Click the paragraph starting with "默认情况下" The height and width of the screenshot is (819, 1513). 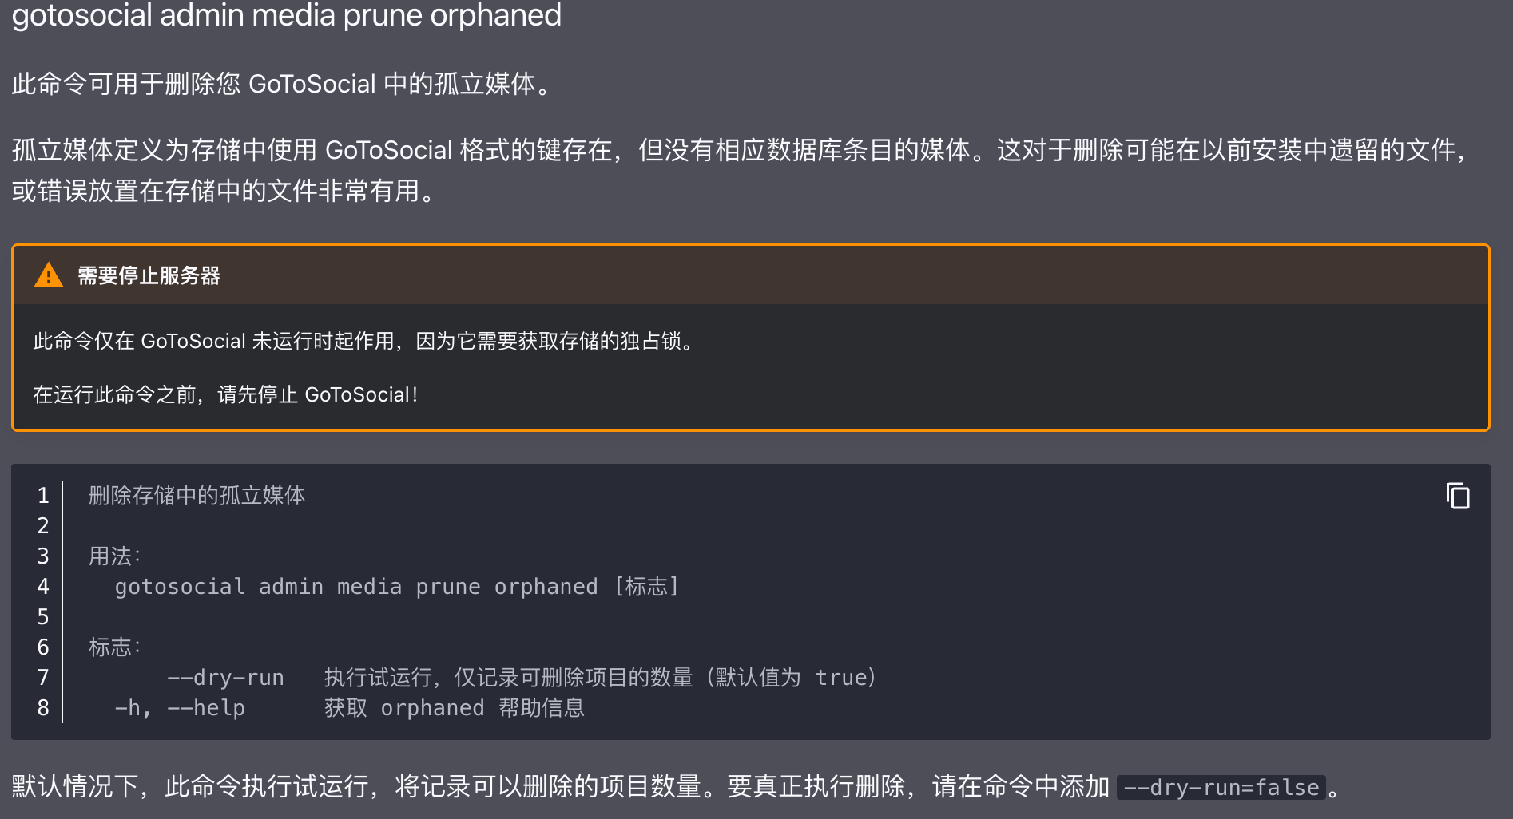[559, 787]
